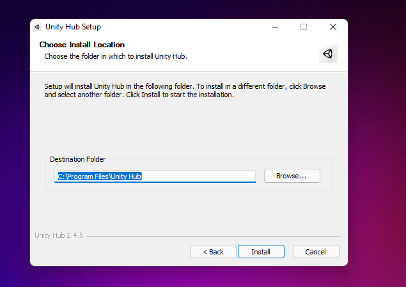Go back with the < Back button

tap(213, 252)
